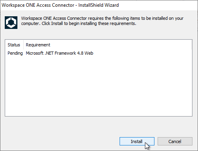Click the Workspace ONE Access logo icon
198x151 pixels.
[11, 23]
